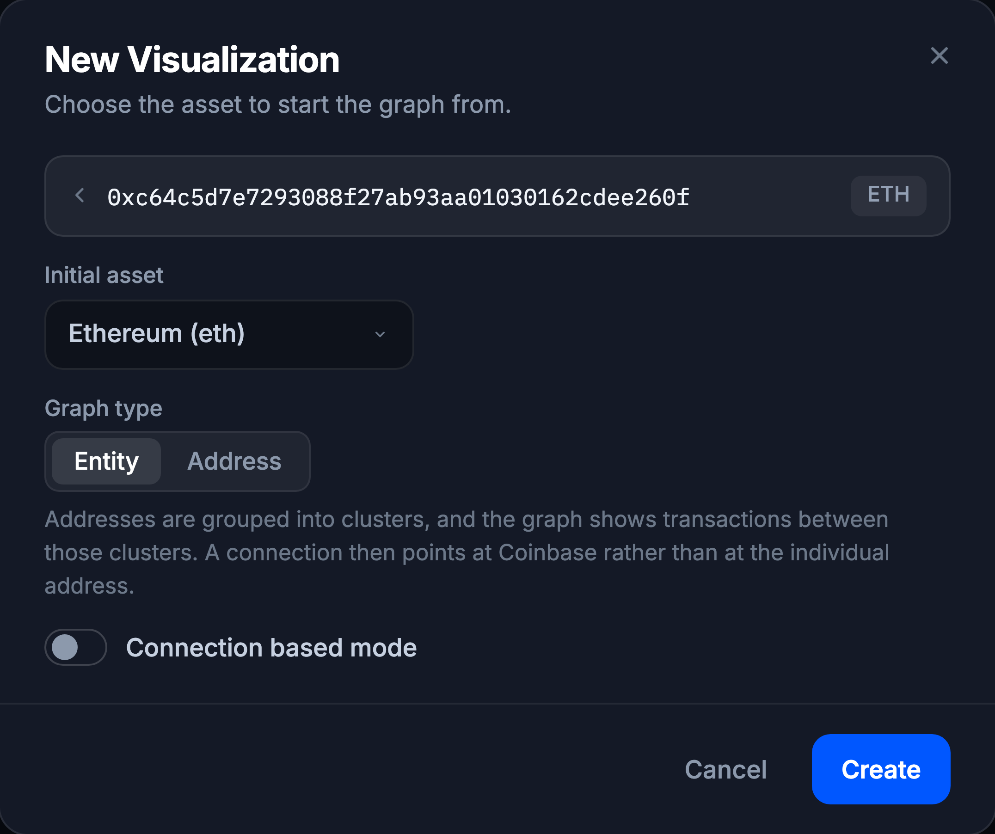Enable the Connection based mode switch

coord(76,647)
